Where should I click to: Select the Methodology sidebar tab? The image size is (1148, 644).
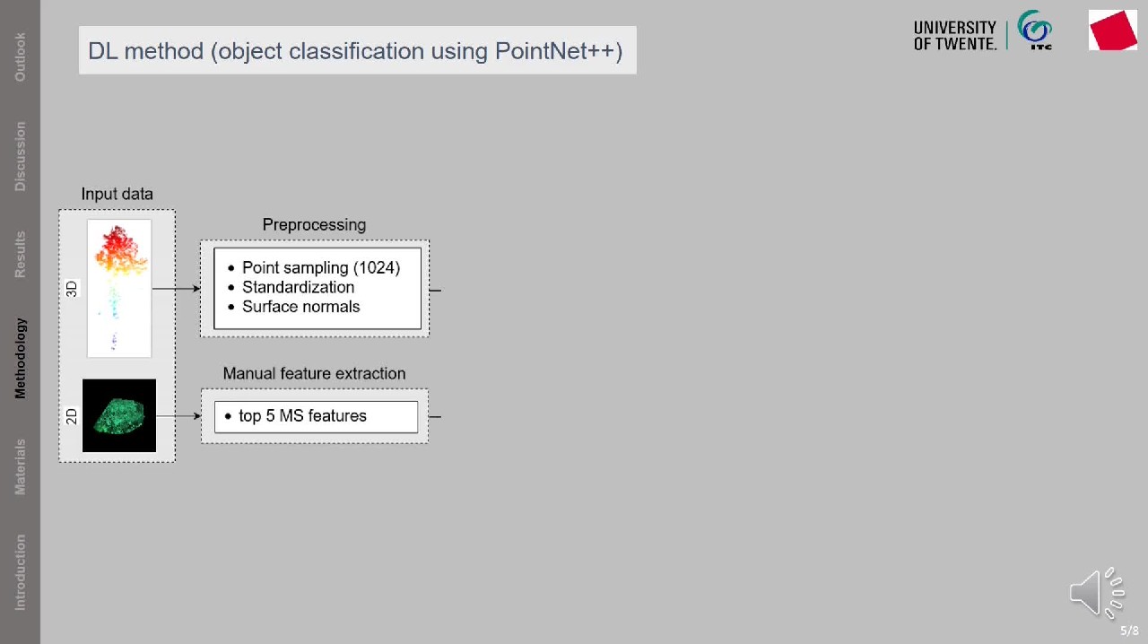20,358
